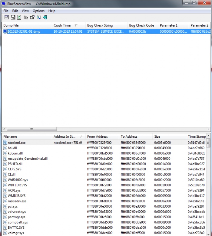Viewport: 212px width, 236px height.
Task: Click the kdcom.dll file icon
Action: (5, 153)
